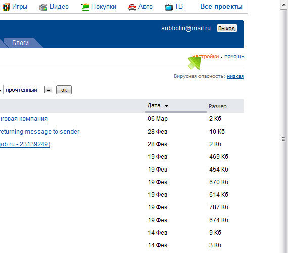Click the Rubik's cube Игры icon
Viewport: 288px width, 253px height.
(6, 7)
